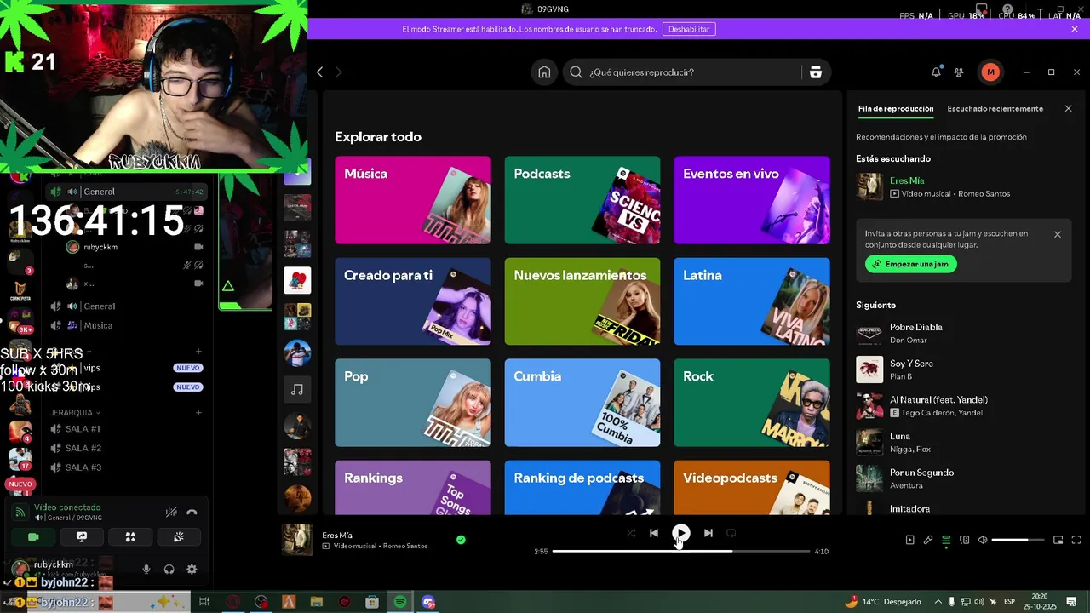Open the music note library item in sidebar
Screen dimensions: 1090x613
(297, 389)
